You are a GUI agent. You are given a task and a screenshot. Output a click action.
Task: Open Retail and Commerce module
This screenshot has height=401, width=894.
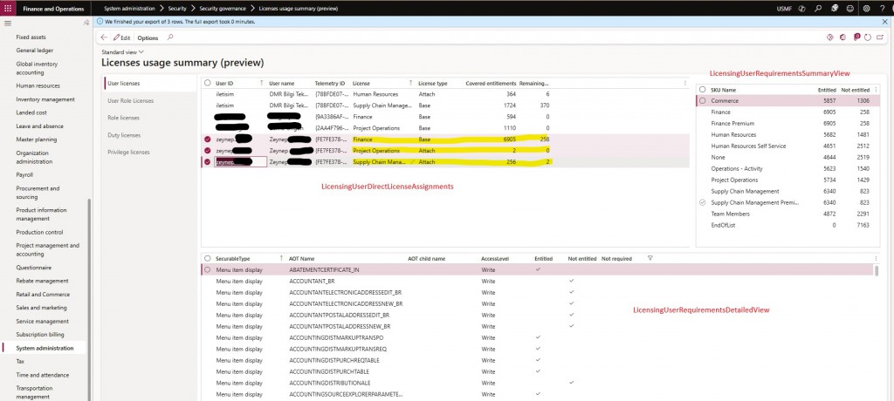point(43,295)
